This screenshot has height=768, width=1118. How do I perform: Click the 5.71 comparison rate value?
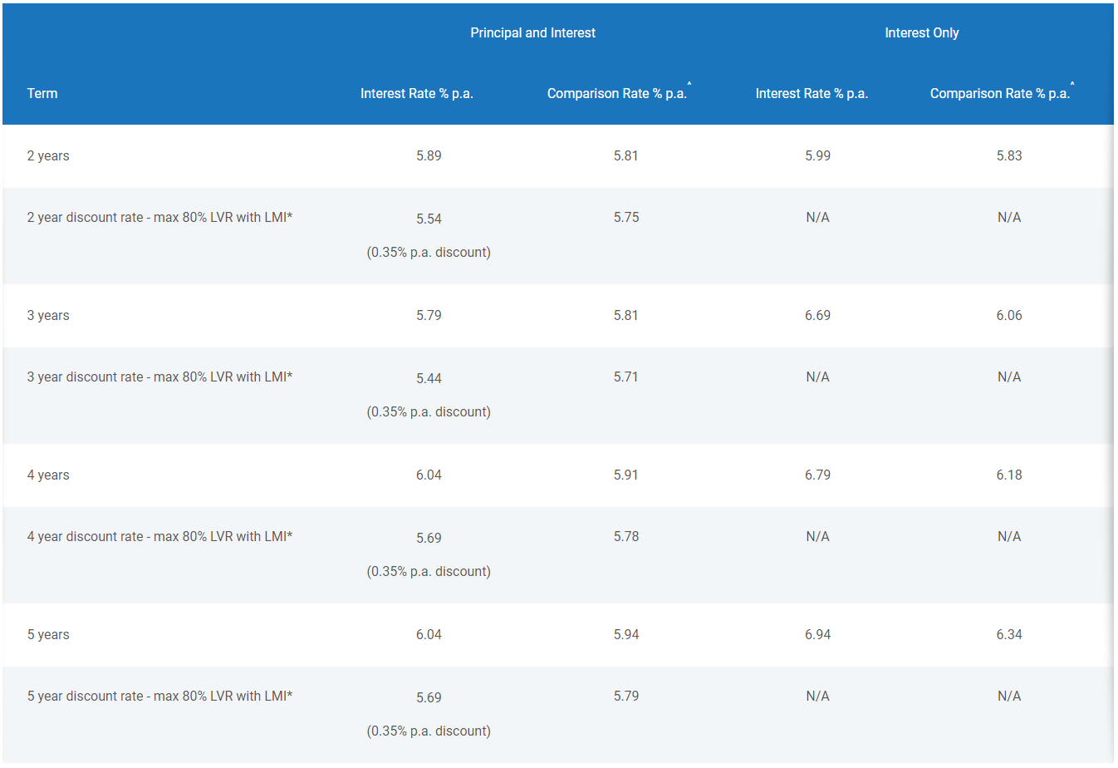[x=626, y=377]
